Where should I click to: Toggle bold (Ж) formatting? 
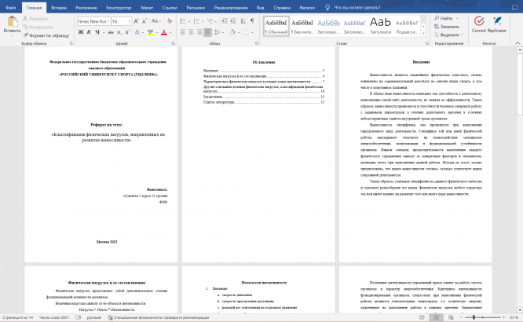(81, 32)
